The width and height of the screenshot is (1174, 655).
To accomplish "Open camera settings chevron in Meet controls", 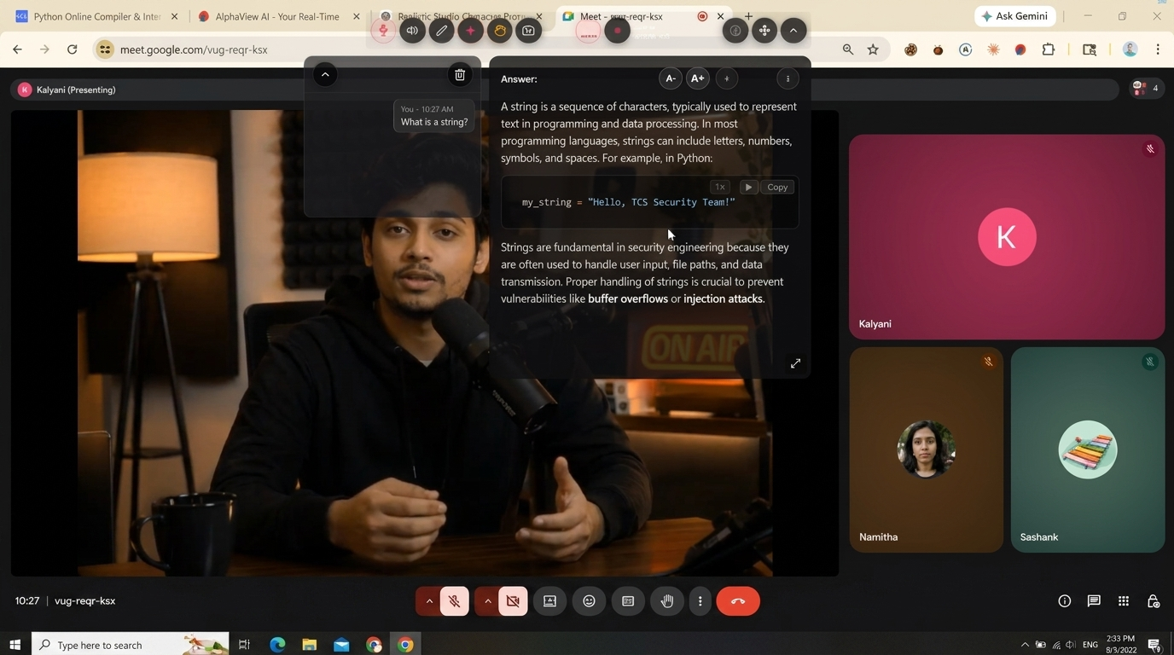I will click(487, 601).
